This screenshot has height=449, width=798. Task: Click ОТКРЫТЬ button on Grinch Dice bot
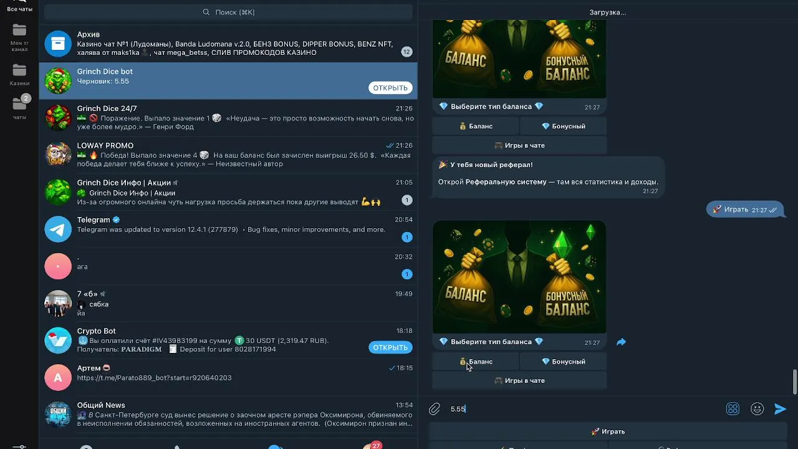coord(390,88)
